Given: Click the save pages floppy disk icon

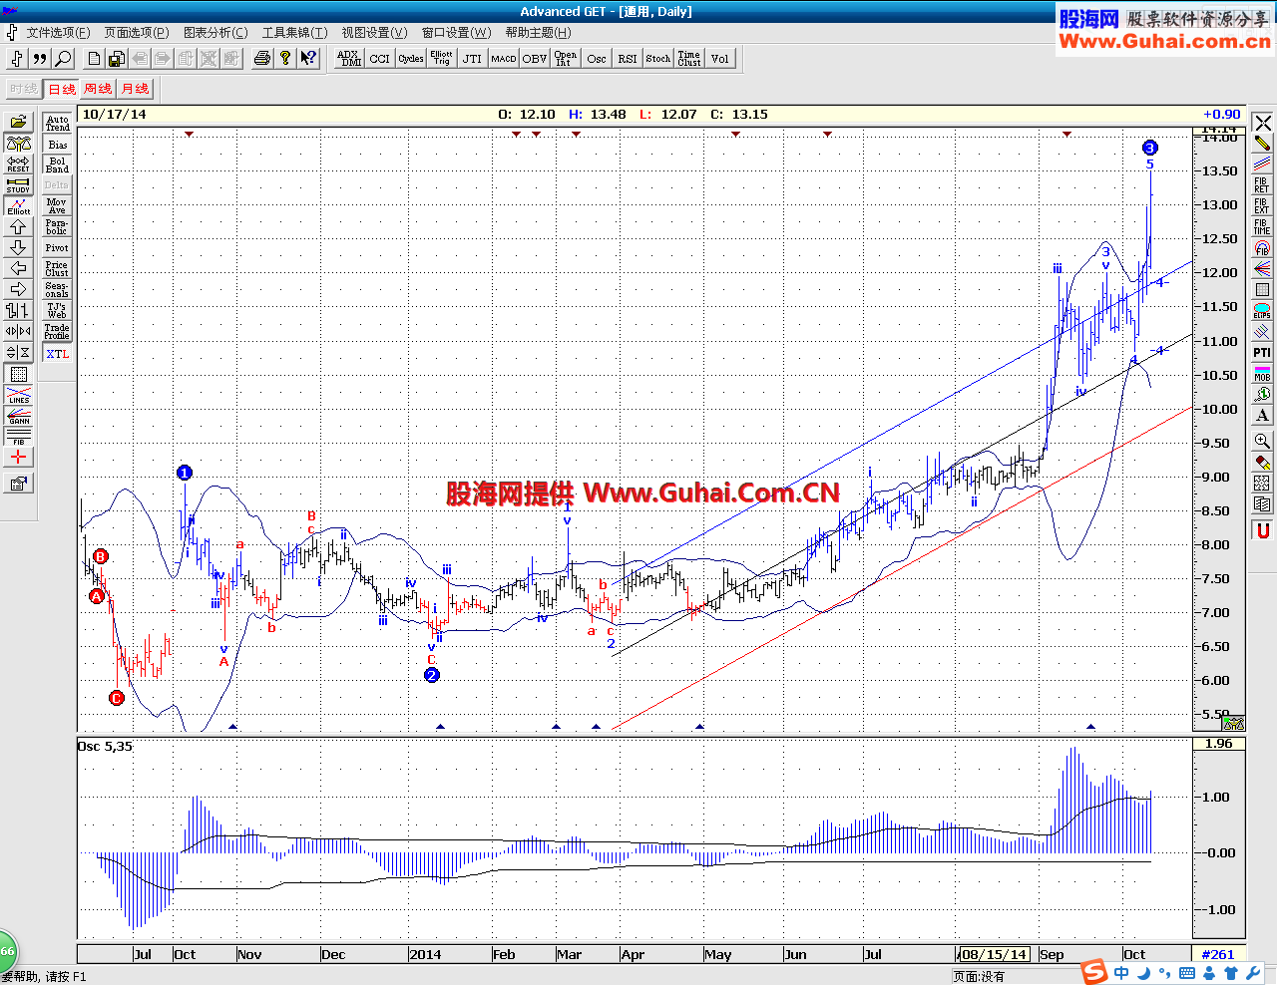Looking at the screenshot, I should pyautogui.click(x=117, y=59).
